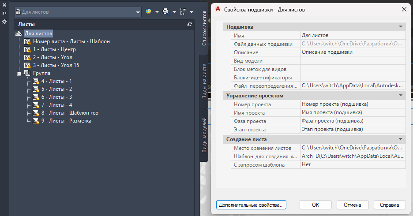This screenshot has width=413, height=216.
Task: Click the Дополнительные свойства button
Action: click(252, 205)
